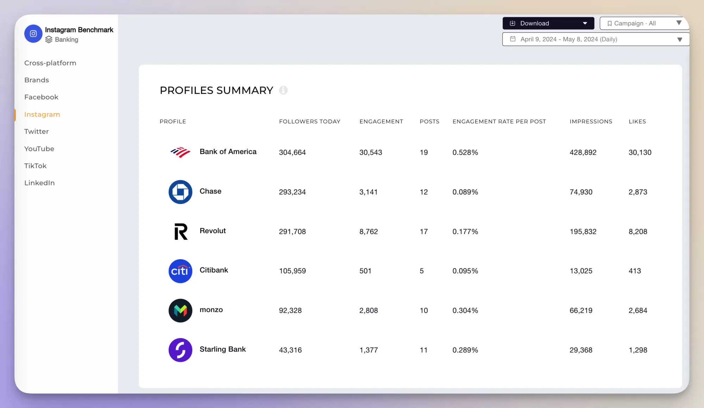
Task: Open the monzo profile name
Action: [x=211, y=310]
